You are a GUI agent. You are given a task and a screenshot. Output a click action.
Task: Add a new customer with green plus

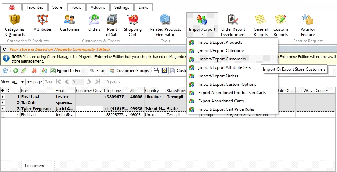tap(16, 70)
